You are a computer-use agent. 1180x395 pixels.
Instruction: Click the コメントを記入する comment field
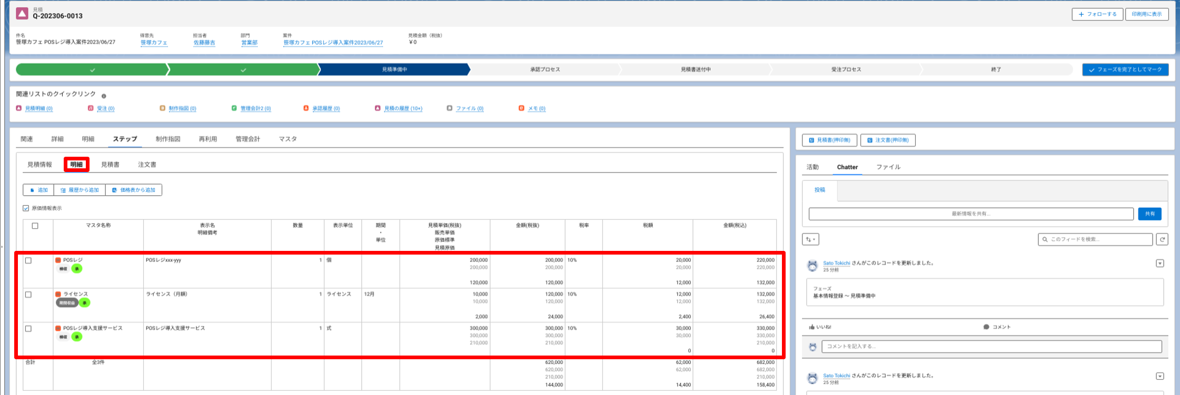click(991, 347)
